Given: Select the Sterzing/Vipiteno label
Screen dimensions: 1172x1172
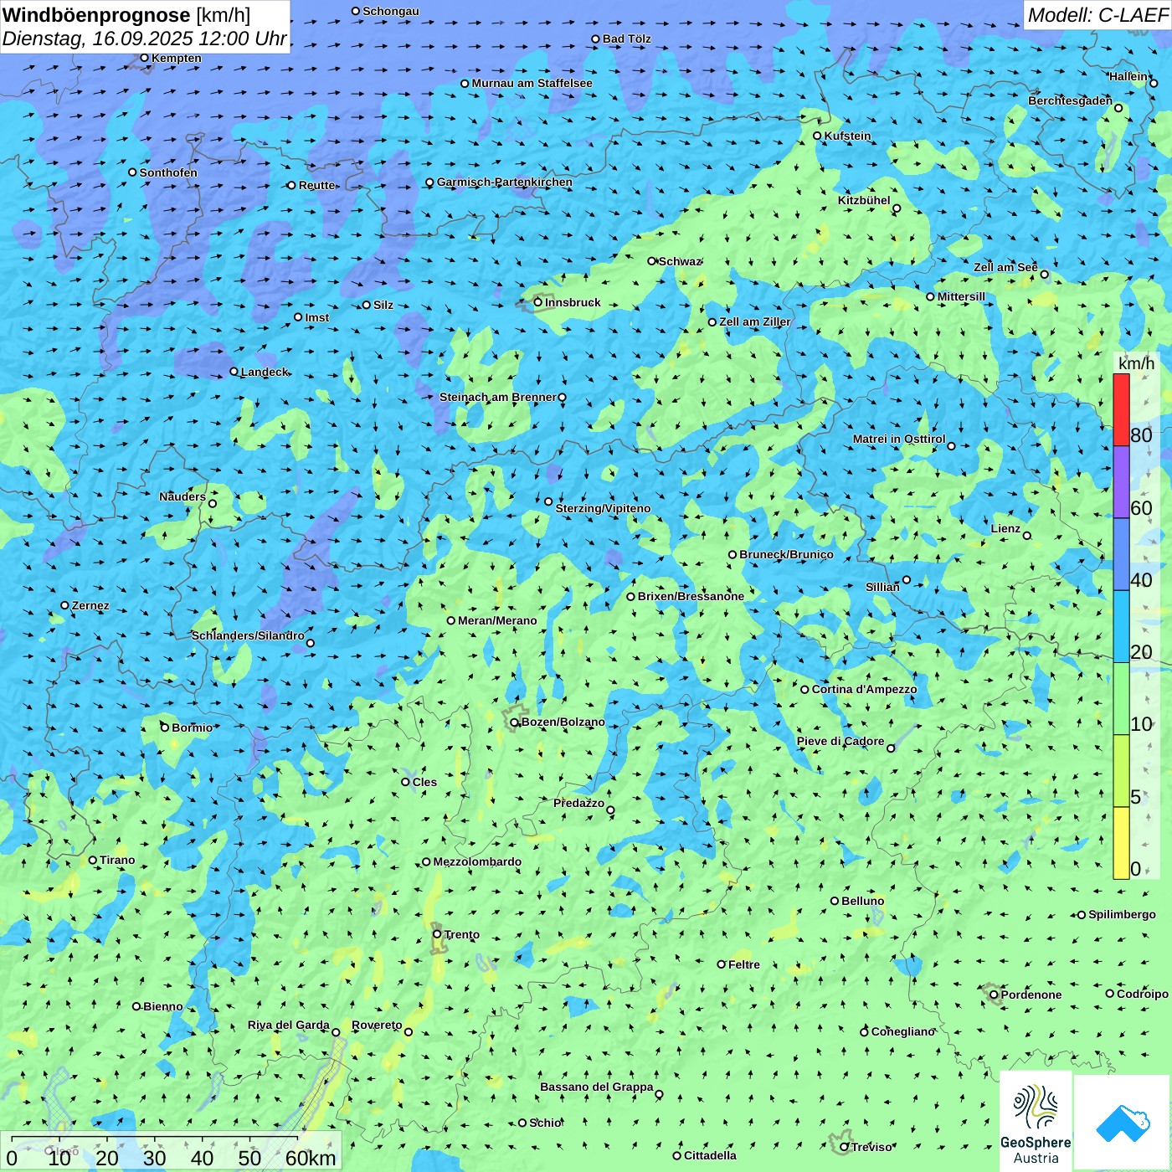Looking at the screenshot, I should coord(603,508).
